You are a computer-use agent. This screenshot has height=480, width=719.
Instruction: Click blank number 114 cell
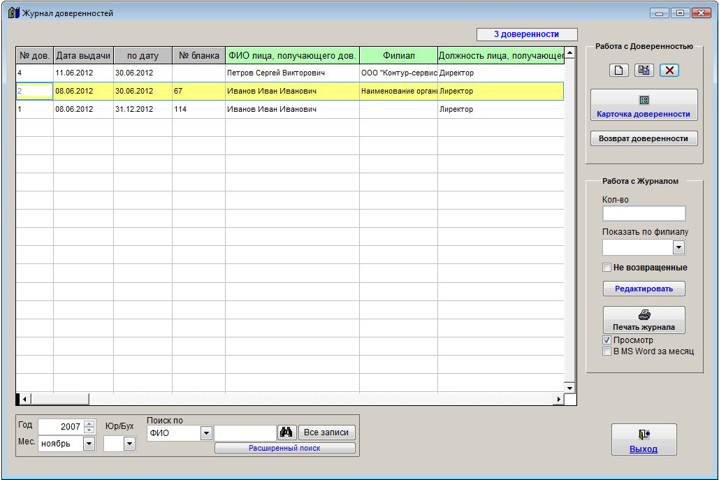pos(198,109)
